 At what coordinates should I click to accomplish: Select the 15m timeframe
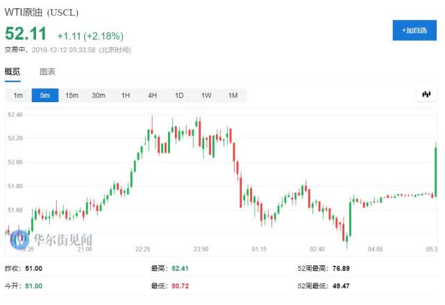click(x=72, y=95)
